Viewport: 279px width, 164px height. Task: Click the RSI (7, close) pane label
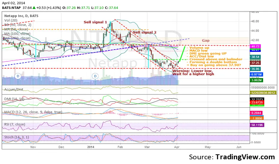[15, 124]
